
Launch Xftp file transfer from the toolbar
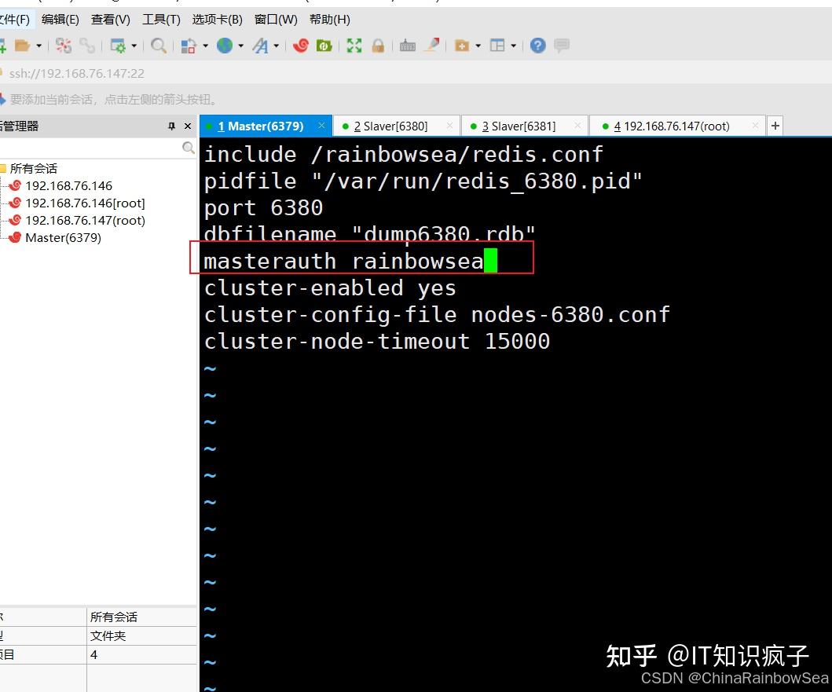(324, 45)
